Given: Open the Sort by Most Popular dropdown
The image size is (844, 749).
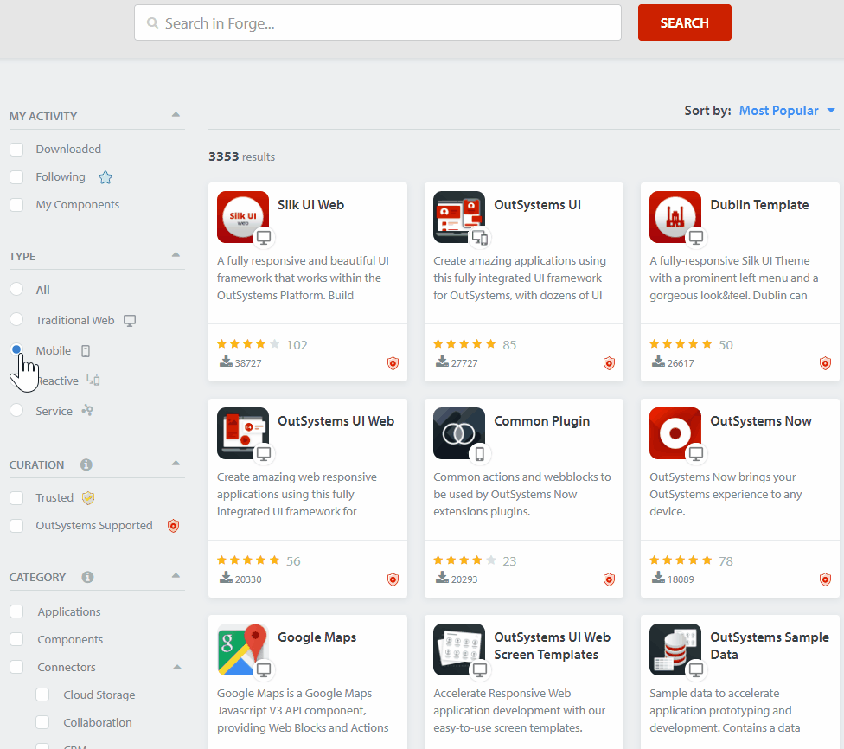Looking at the screenshot, I should point(786,111).
